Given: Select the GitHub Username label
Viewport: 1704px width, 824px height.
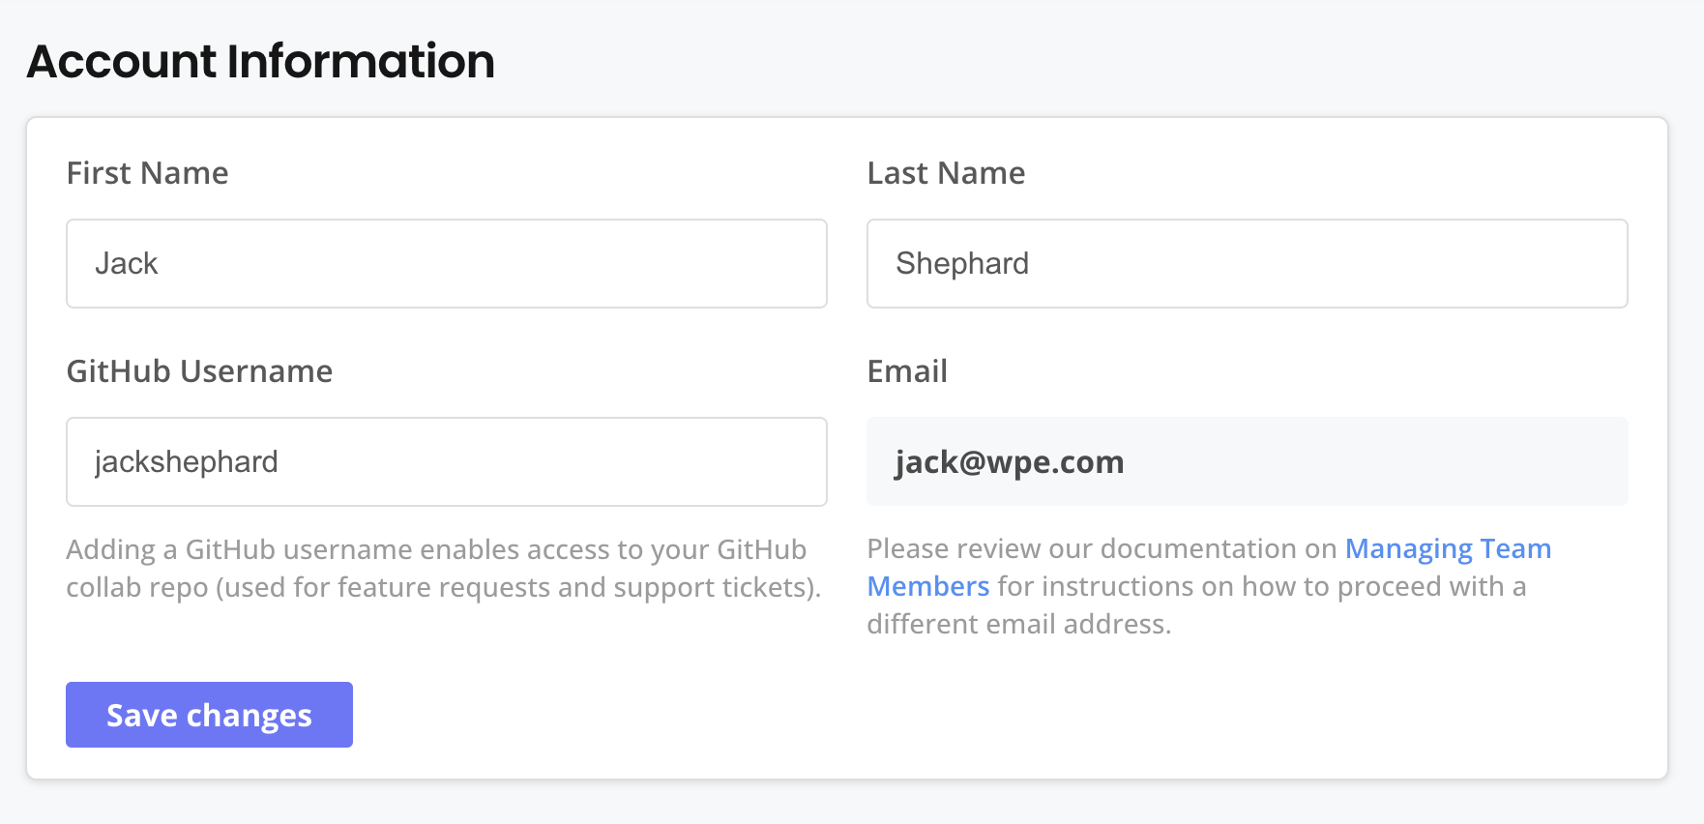Looking at the screenshot, I should [199, 371].
